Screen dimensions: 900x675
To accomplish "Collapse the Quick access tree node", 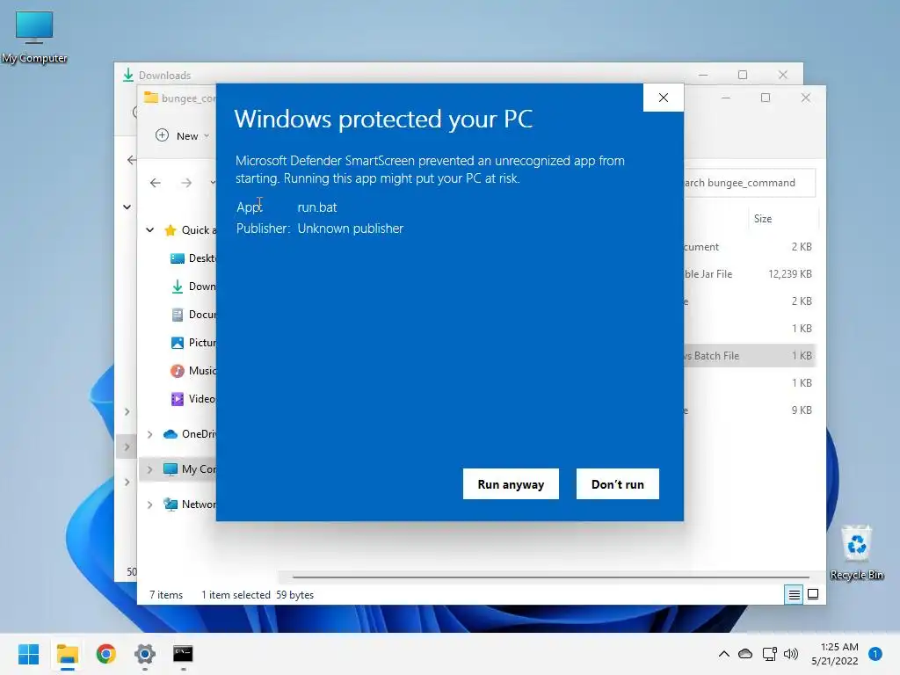I will [149, 229].
